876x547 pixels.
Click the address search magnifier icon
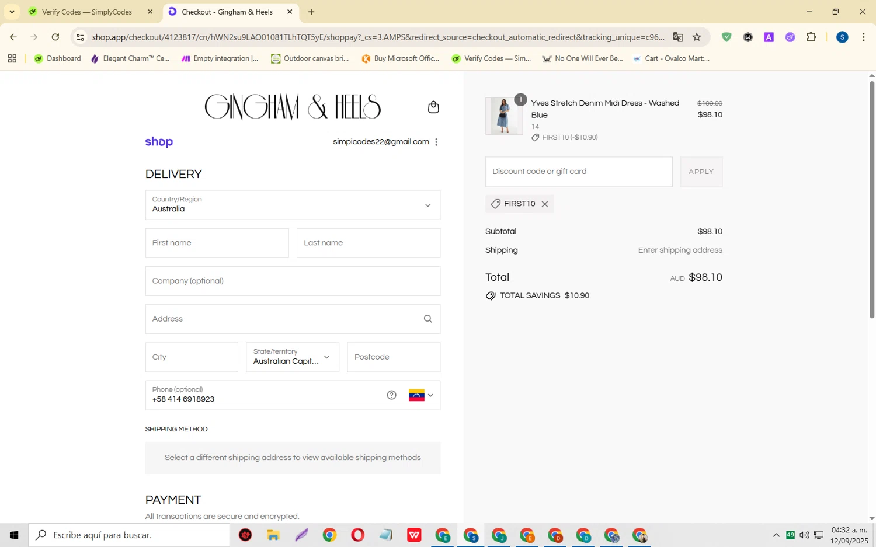coord(428,319)
